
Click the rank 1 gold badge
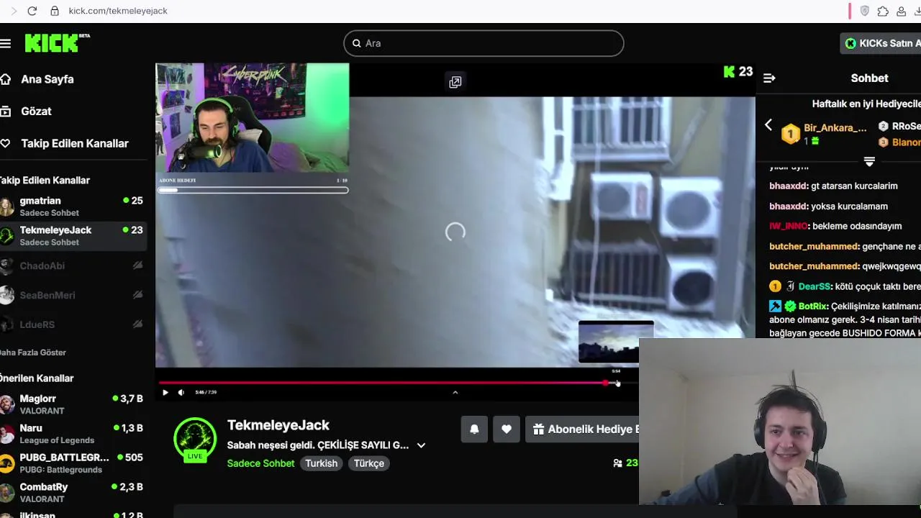(x=791, y=134)
